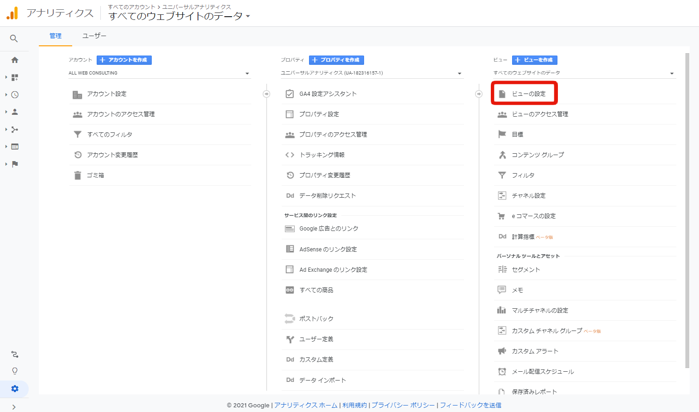Open the ALL WEB CONSULTING account dropdown
699x412 pixels.
coord(160,73)
